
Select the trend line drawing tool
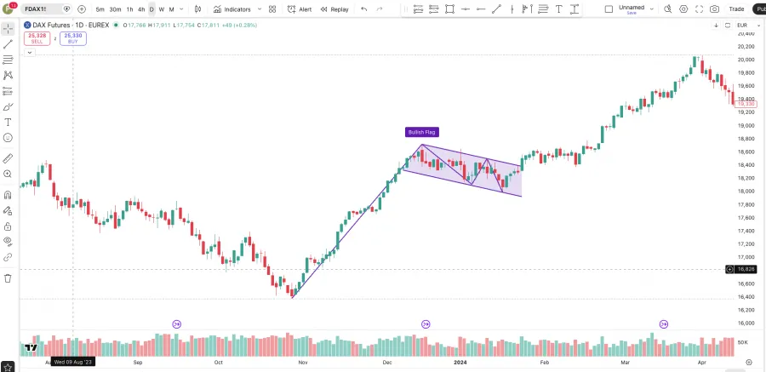pyautogui.click(x=8, y=43)
